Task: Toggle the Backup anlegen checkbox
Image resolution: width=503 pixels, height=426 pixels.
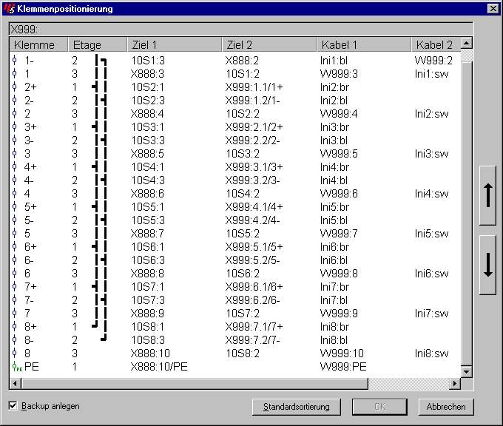Action: tap(13, 406)
